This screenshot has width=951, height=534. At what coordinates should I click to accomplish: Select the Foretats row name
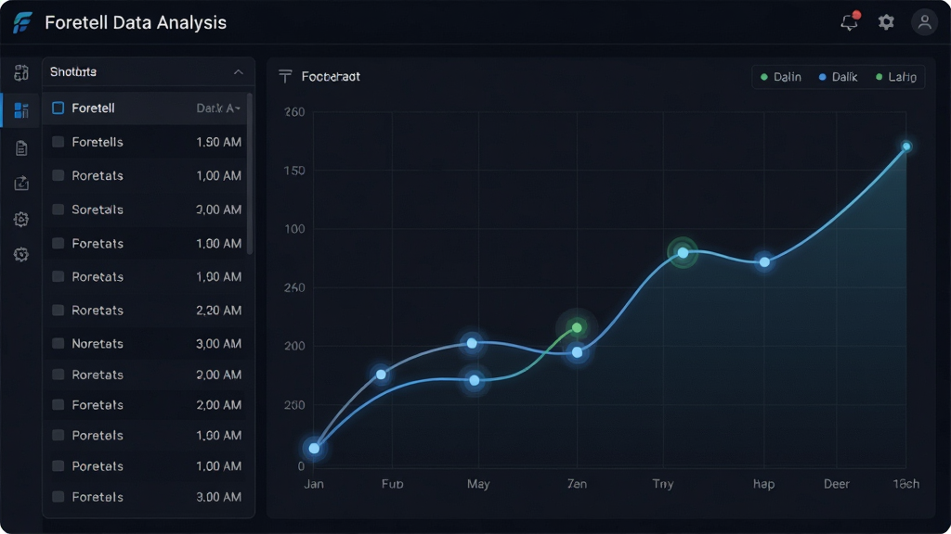(98, 244)
